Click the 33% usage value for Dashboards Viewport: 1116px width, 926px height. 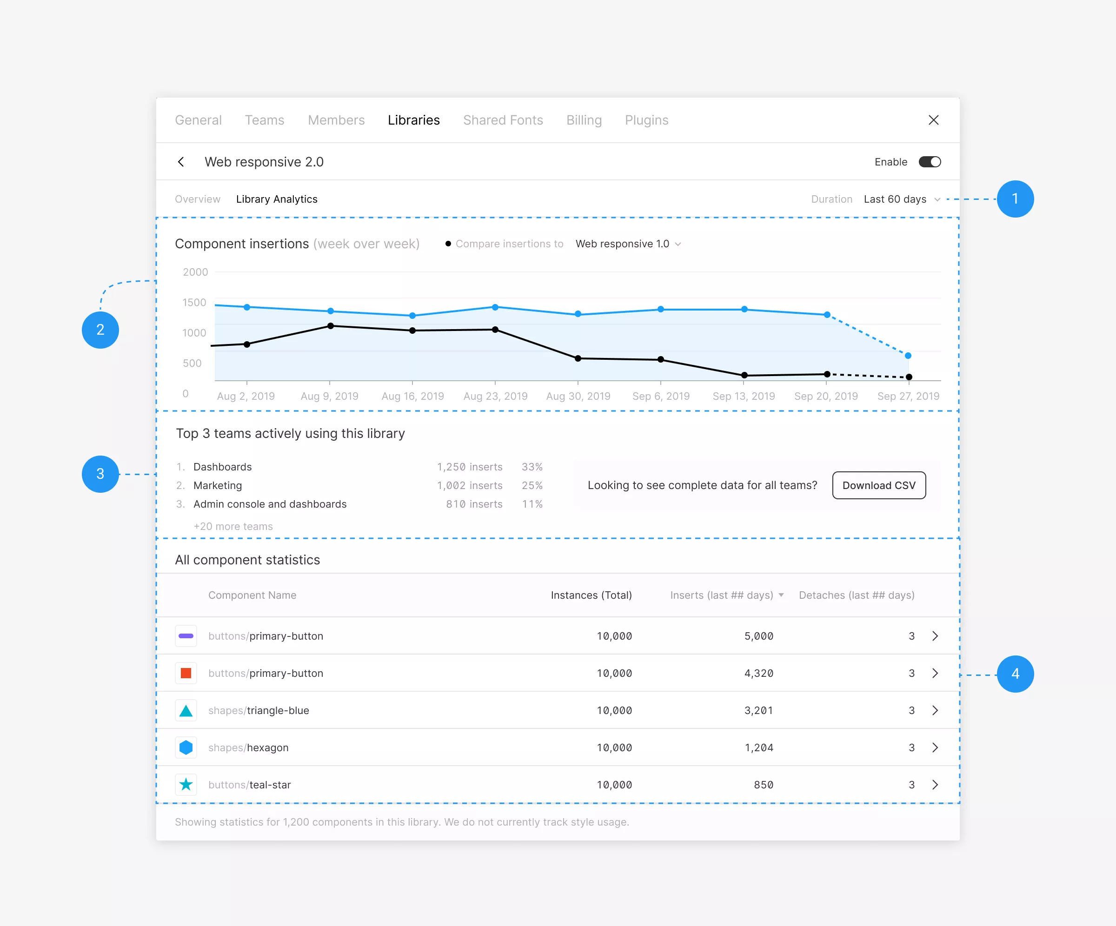pyautogui.click(x=532, y=467)
